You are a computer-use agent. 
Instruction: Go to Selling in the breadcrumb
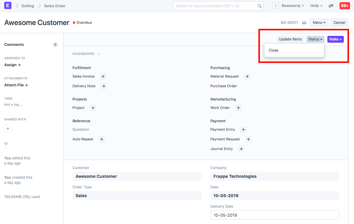coord(28,6)
